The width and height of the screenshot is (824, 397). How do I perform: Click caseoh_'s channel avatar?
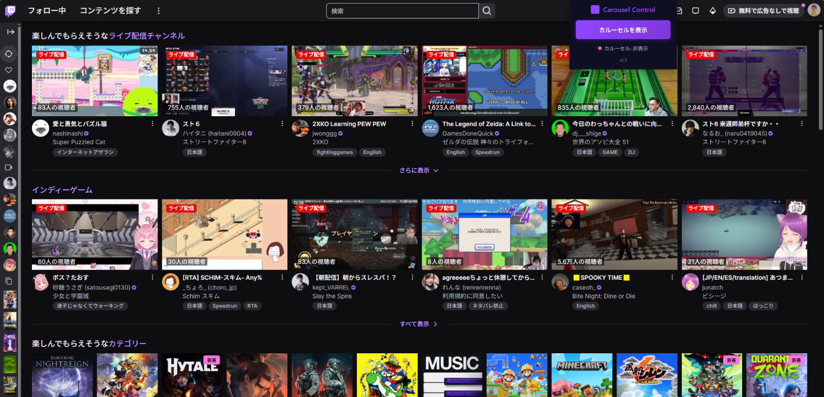560,282
